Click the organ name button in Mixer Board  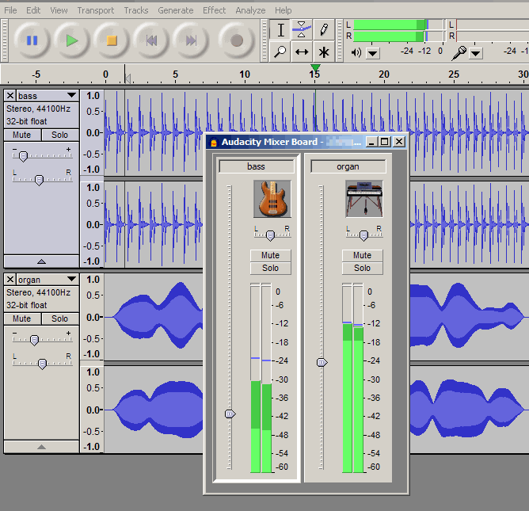pos(348,166)
